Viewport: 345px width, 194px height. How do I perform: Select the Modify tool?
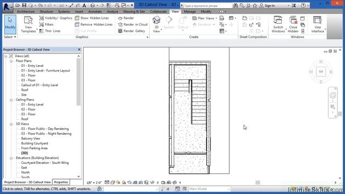(x=10, y=24)
